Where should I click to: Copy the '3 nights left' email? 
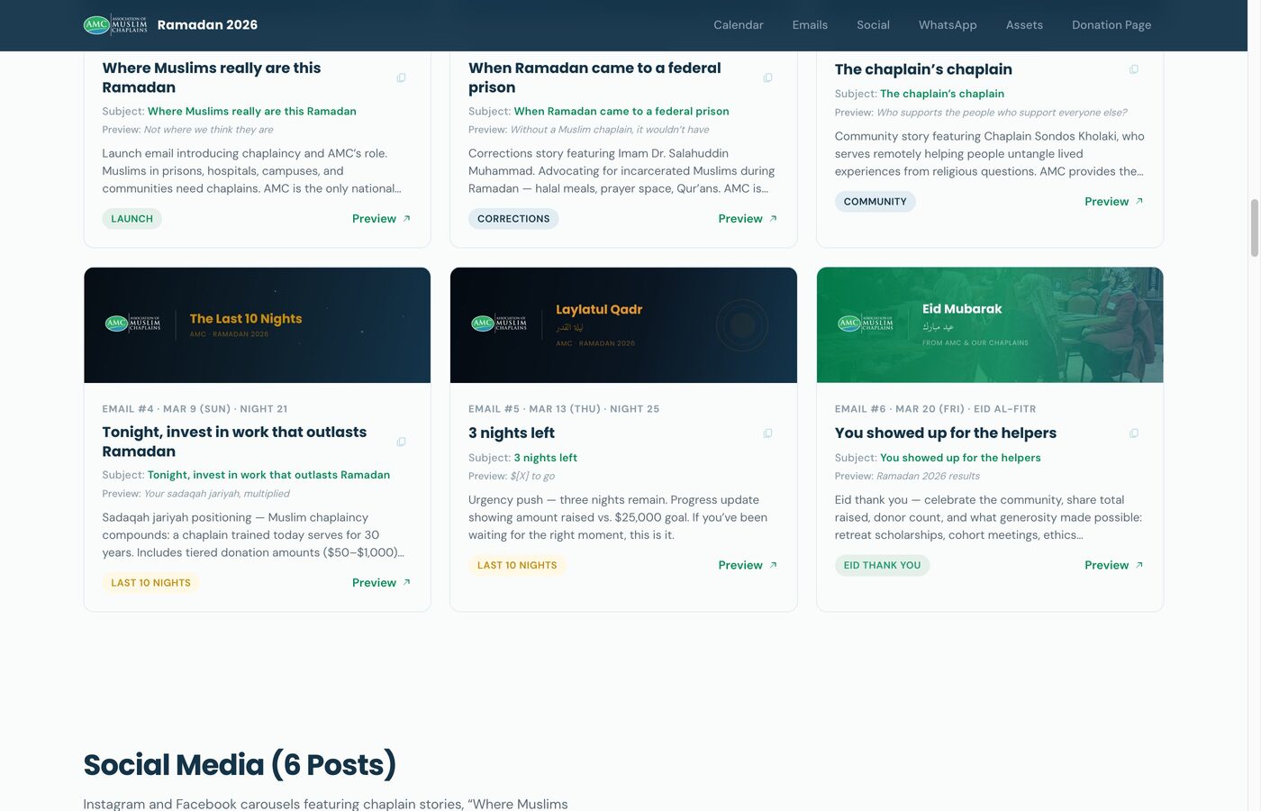pyautogui.click(x=767, y=433)
